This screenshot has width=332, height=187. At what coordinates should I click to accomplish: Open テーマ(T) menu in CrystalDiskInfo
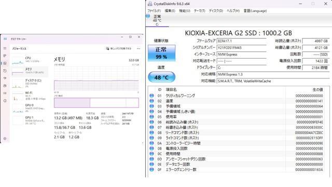[199, 11]
